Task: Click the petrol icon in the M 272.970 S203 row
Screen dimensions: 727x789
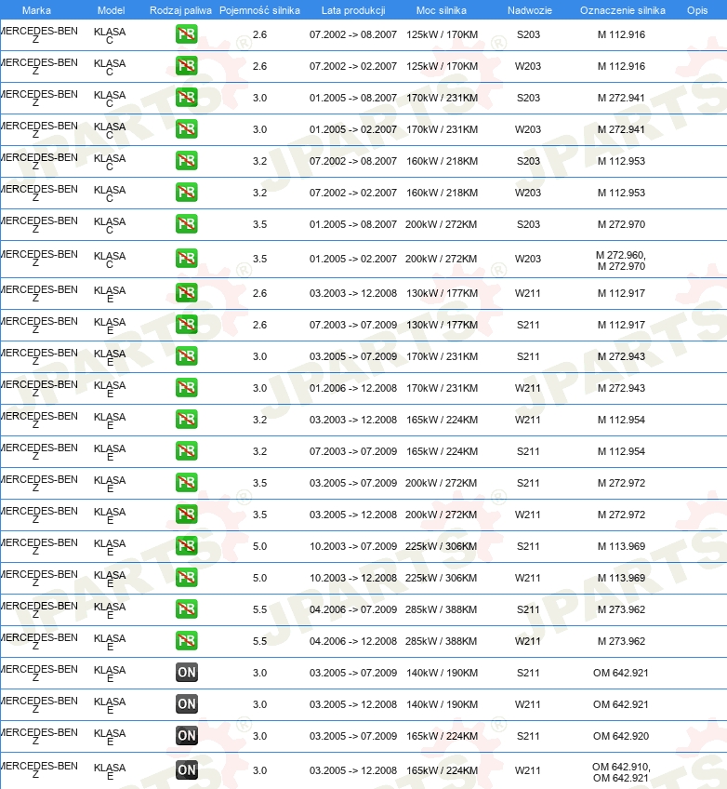Action: (187, 224)
